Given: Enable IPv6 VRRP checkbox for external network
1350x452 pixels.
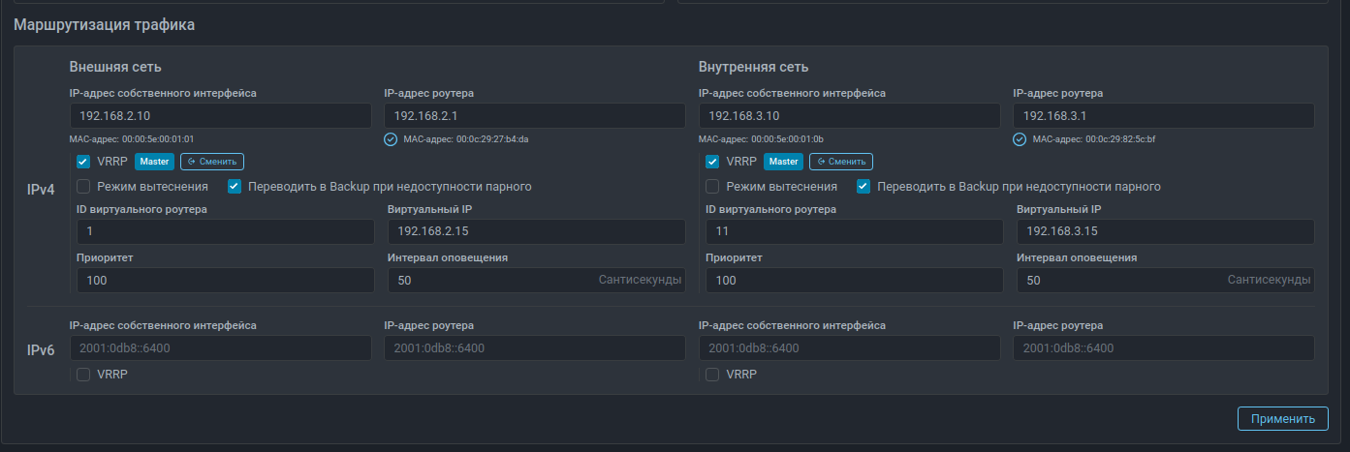Looking at the screenshot, I should pyautogui.click(x=83, y=375).
